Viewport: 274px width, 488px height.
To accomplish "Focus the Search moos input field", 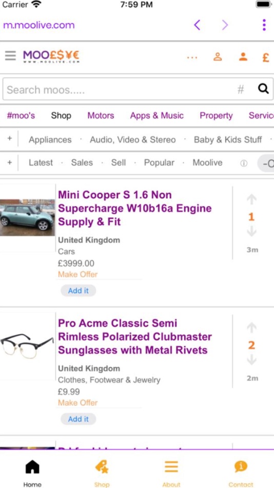I will [x=138, y=89].
